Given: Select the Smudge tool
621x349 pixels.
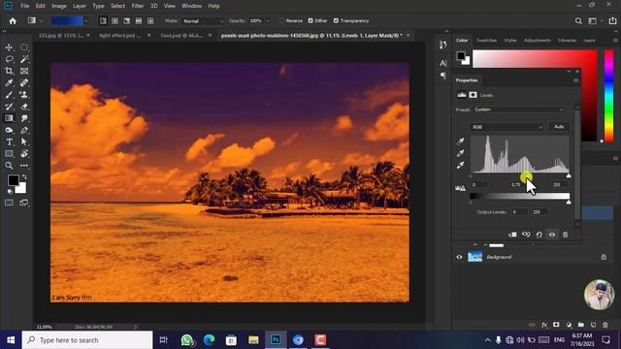Looking at the screenshot, I should (24, 118).
